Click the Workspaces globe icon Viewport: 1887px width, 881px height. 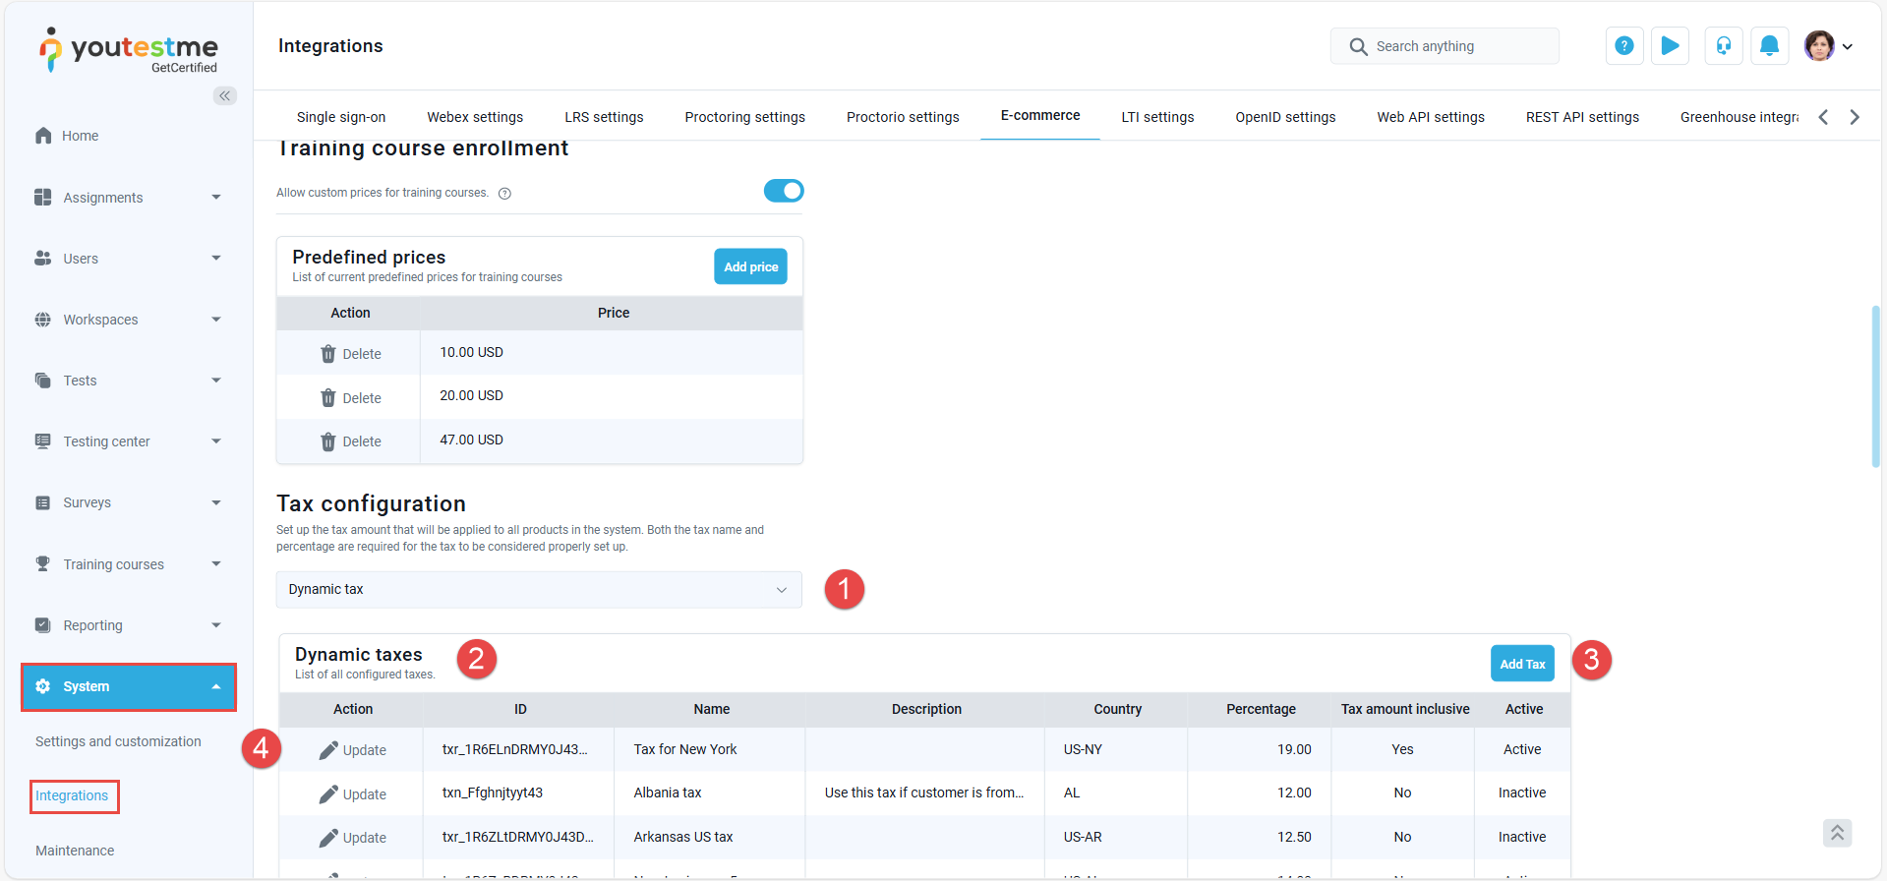coord(43,320)
